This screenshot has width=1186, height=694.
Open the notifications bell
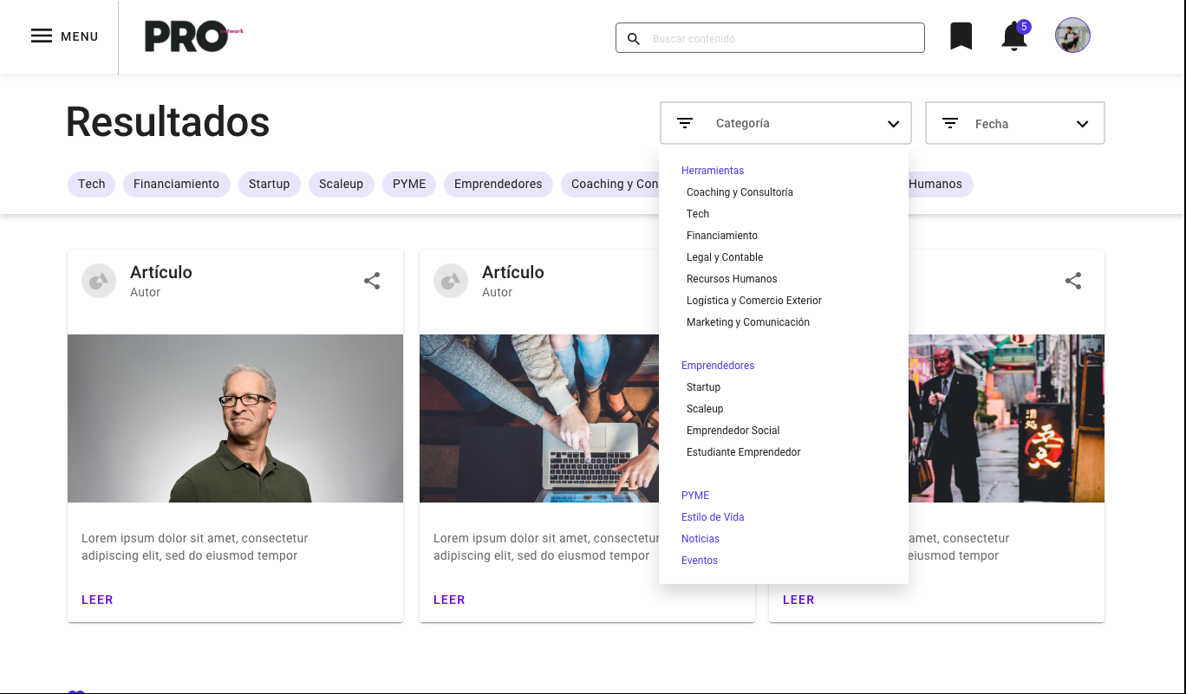(1013, 37)
